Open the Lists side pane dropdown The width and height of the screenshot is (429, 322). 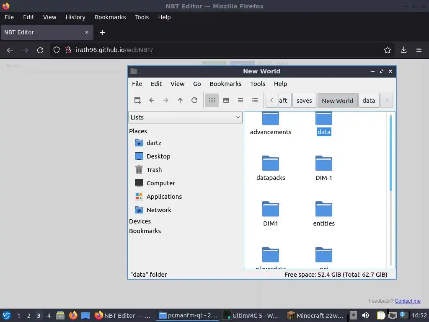point(185,117)
